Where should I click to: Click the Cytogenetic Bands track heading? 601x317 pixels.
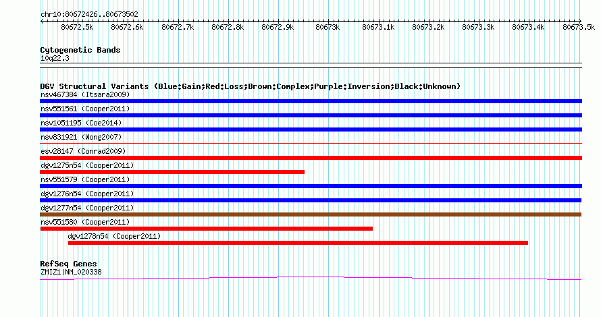coord(80,50)
